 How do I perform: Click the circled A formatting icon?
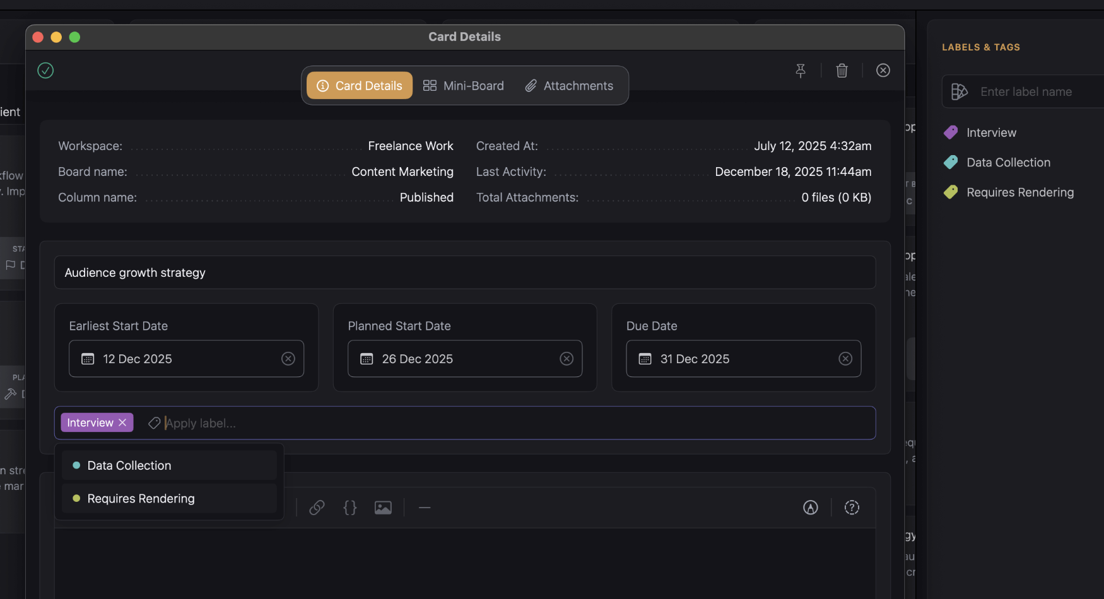point(811,508)
